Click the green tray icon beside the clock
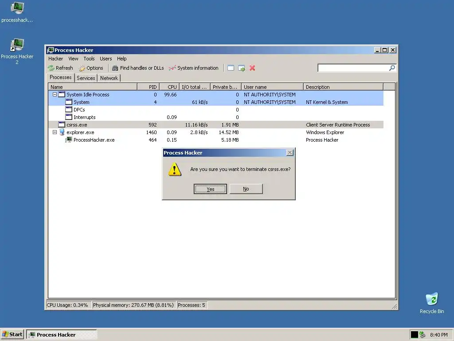This screenshot has width=454, height=341. point(423,335)
